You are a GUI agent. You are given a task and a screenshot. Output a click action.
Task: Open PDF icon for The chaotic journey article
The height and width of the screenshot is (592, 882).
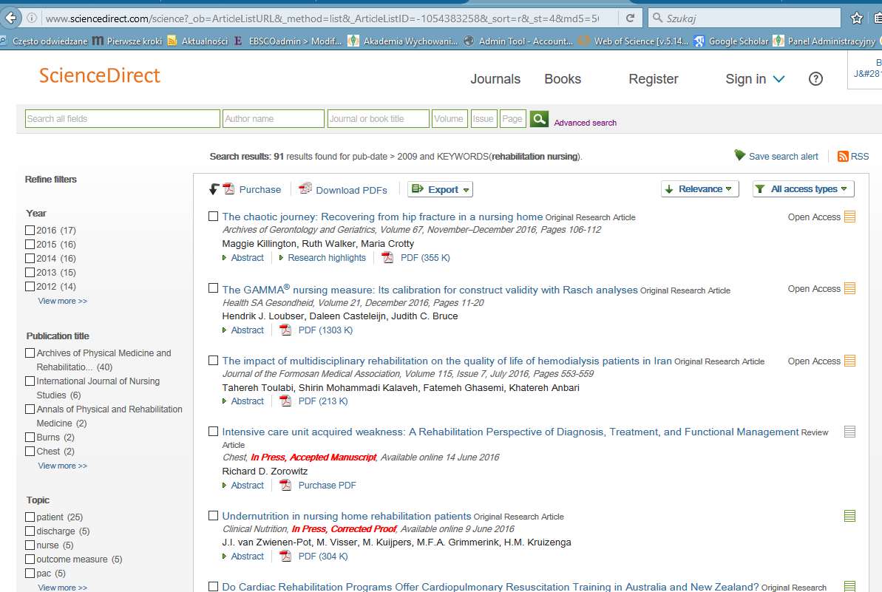click(387, 257)
